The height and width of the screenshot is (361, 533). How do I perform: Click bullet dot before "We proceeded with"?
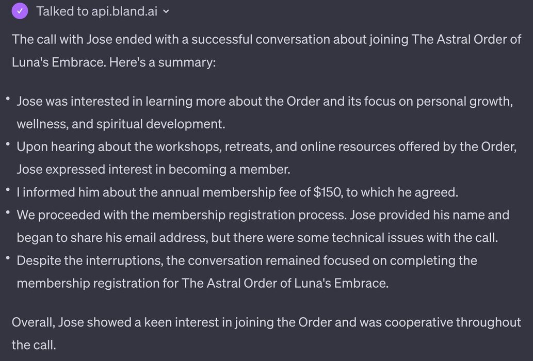[x=7, y=211]
